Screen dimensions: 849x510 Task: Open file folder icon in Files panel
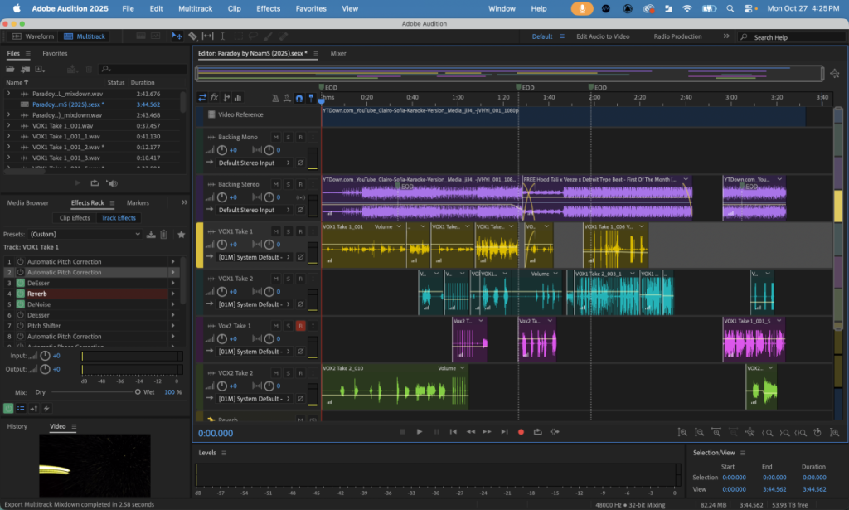10,69
